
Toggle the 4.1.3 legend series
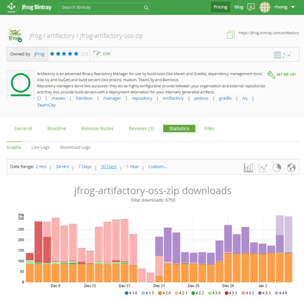click(x=148, y=293)
